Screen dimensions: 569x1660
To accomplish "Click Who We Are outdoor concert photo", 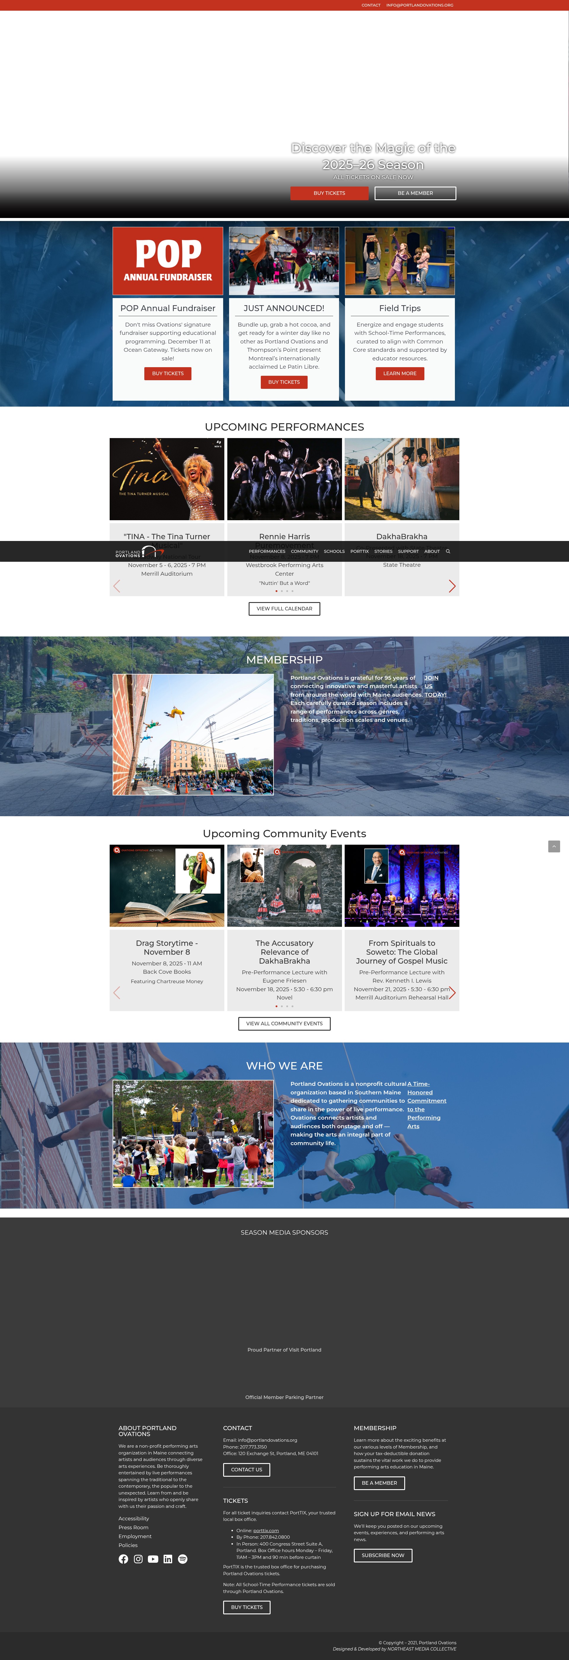I will click(193, 1134).
